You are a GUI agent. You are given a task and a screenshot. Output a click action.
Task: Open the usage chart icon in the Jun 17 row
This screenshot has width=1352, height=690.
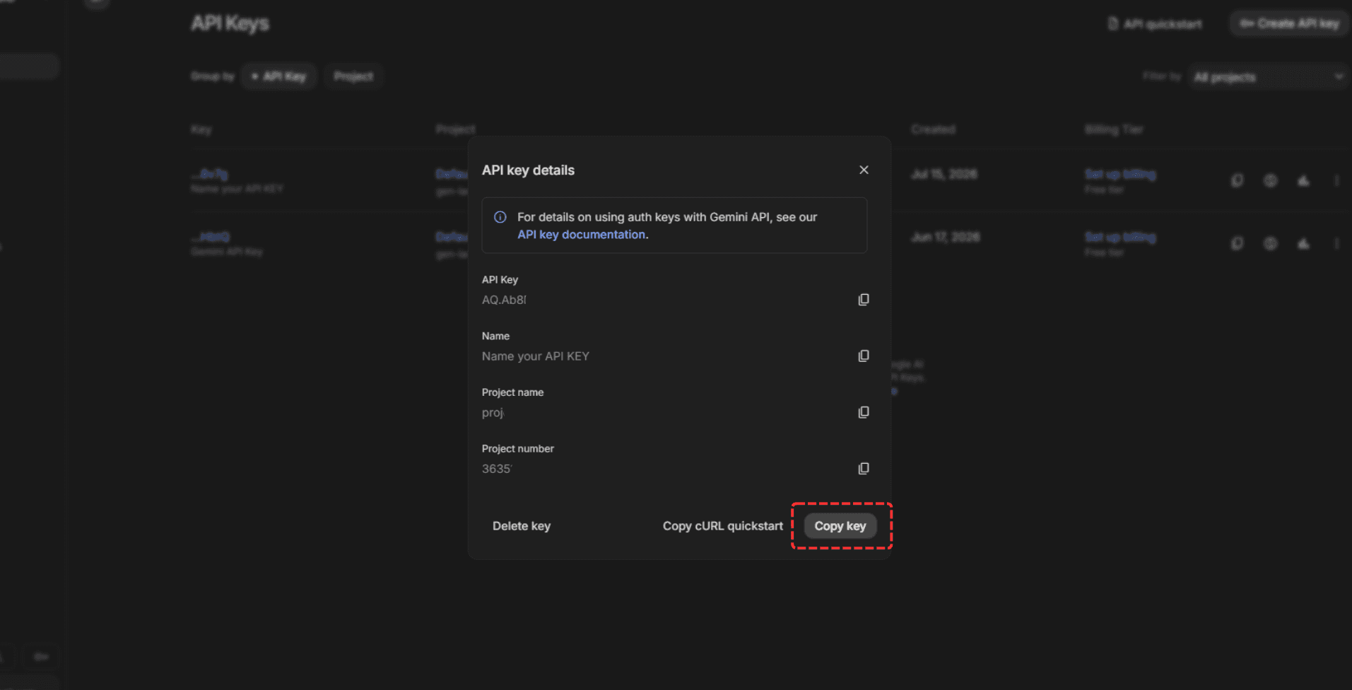(1303, 243)
